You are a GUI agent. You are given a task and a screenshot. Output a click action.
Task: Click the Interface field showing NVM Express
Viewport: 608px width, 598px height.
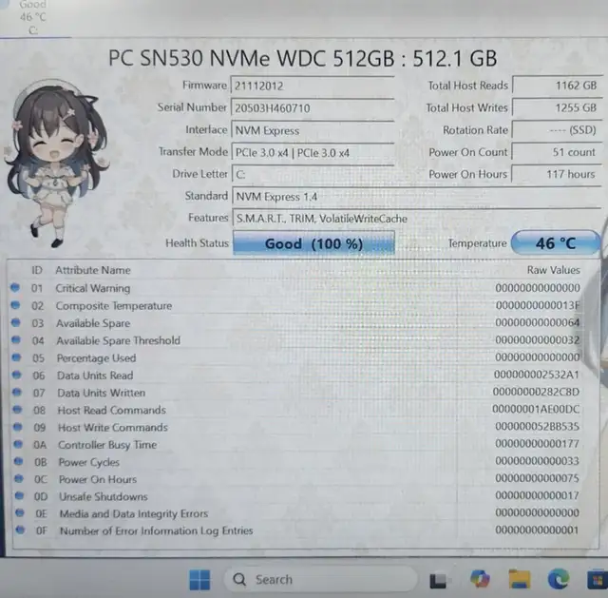(x=313, y=130)
